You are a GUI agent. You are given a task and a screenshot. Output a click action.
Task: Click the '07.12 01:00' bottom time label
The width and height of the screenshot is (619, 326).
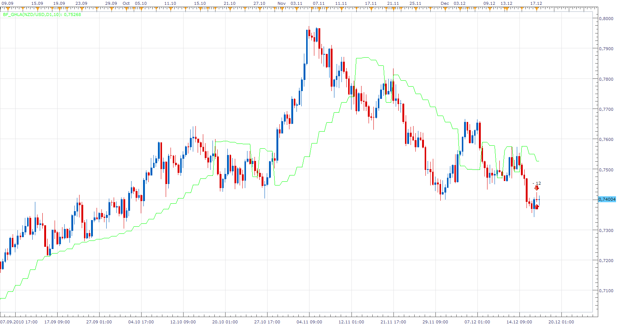477,322
